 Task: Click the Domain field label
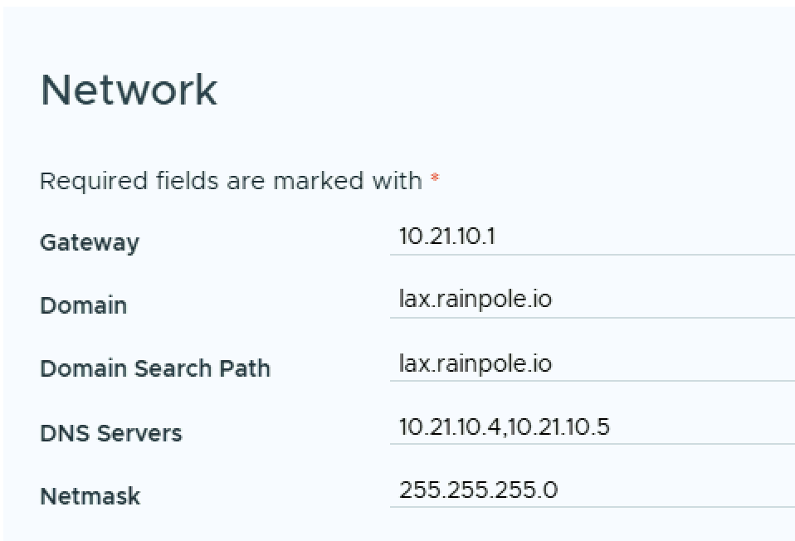coord(83,305)
